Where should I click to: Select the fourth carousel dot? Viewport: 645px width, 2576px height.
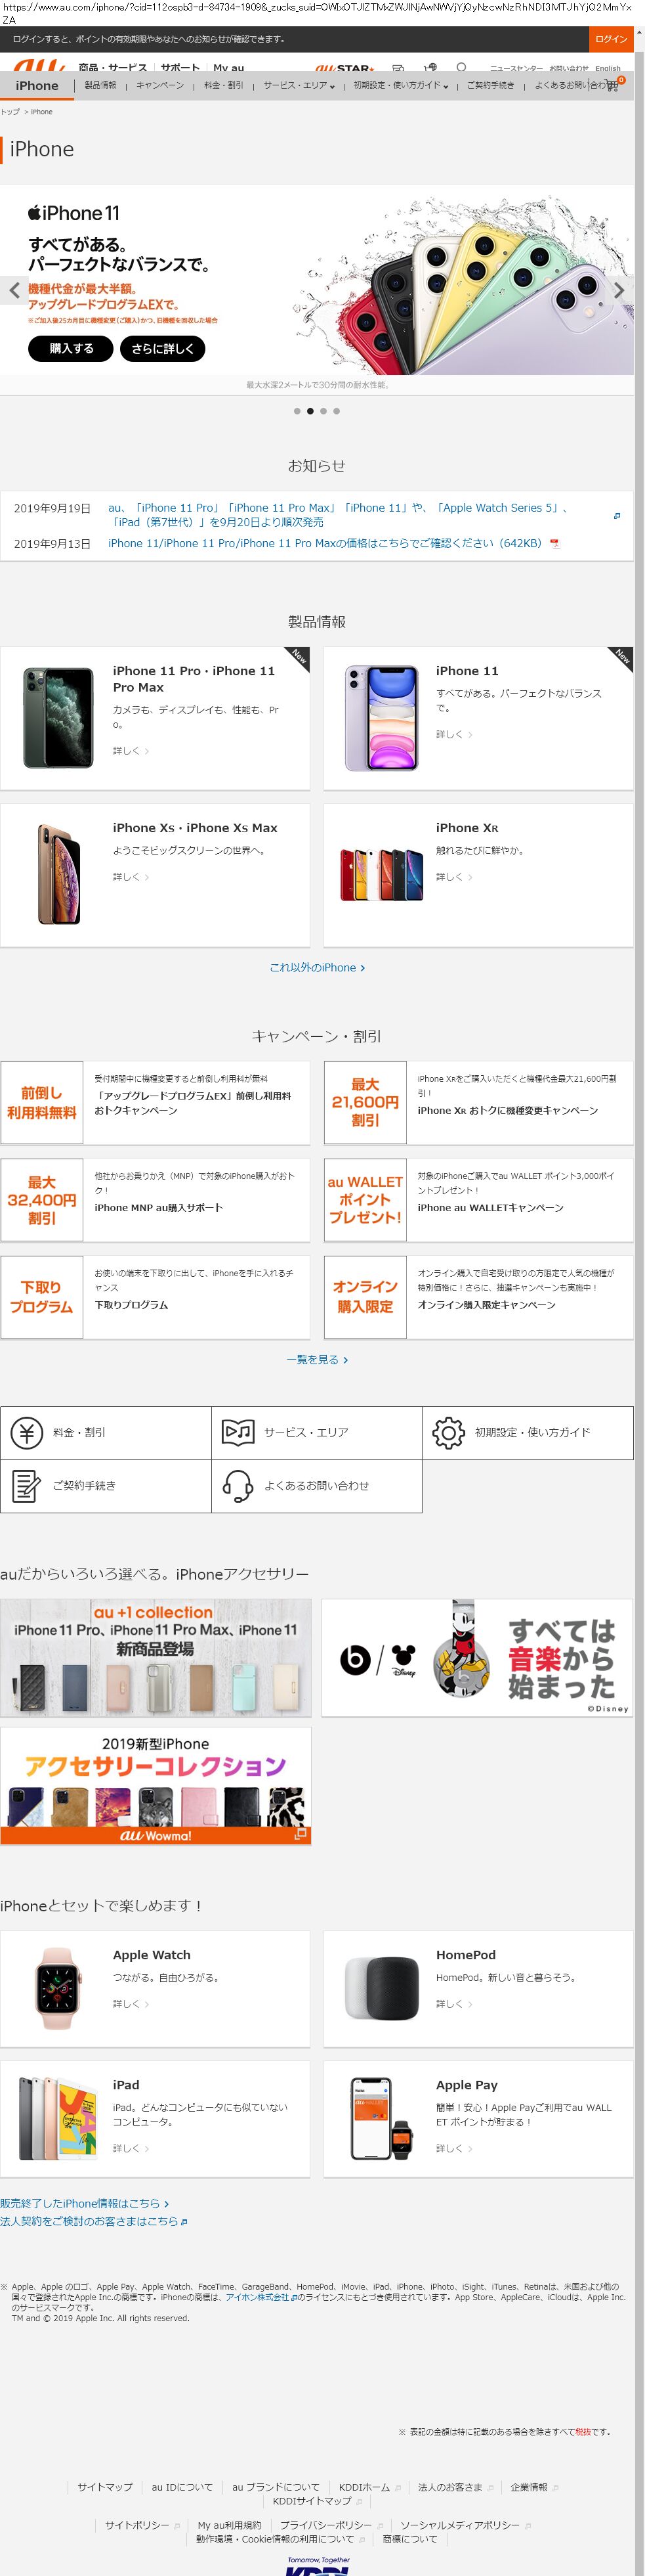337,411
